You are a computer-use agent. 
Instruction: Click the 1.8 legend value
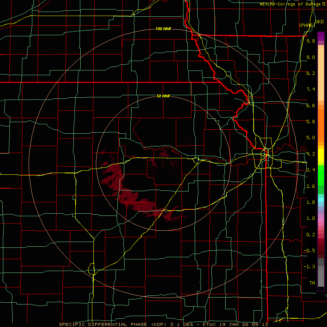311,202
